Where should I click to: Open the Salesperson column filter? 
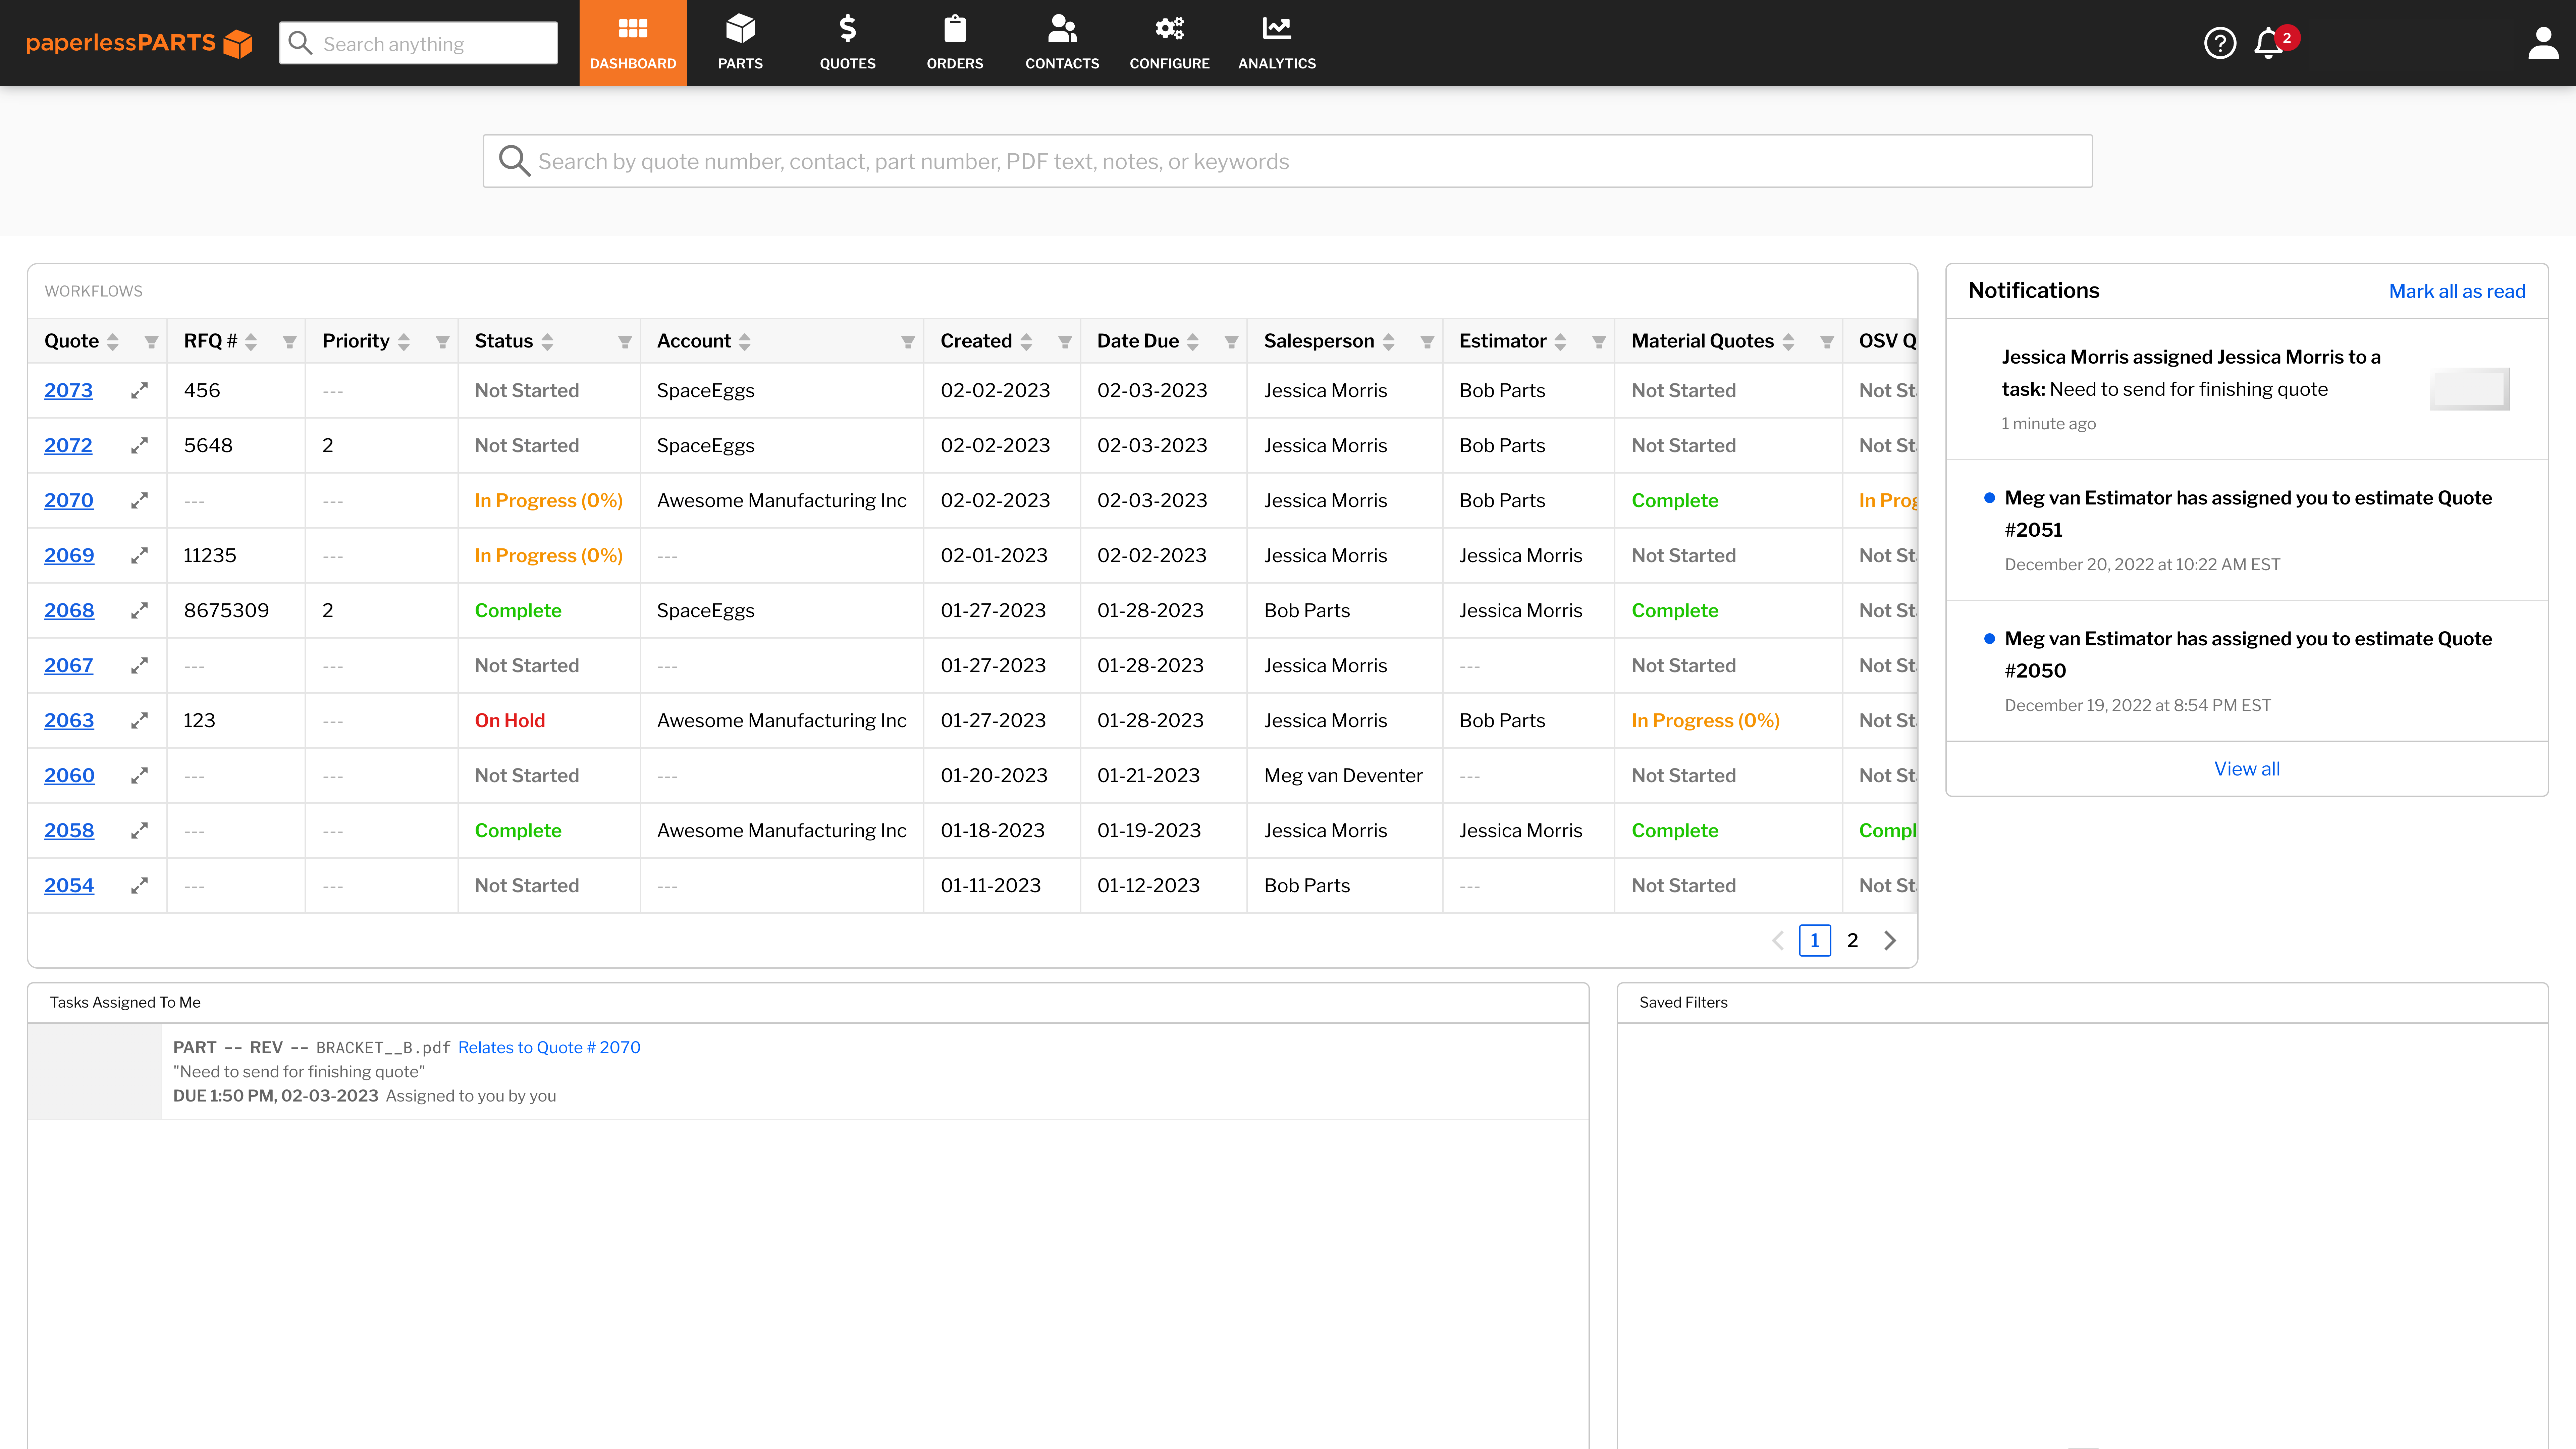point(1427,342)
